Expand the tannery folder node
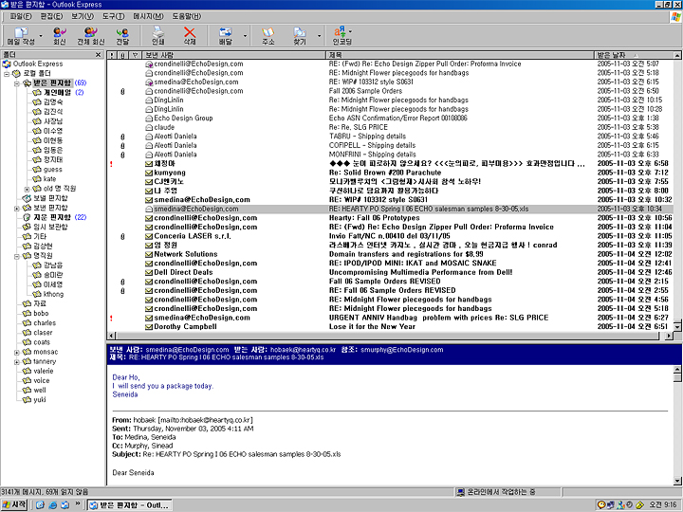The image size is (683, 512). 16,362
